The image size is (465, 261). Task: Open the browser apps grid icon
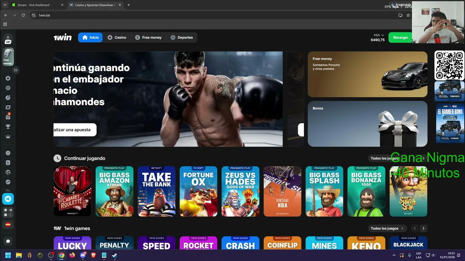pos(5,24)
